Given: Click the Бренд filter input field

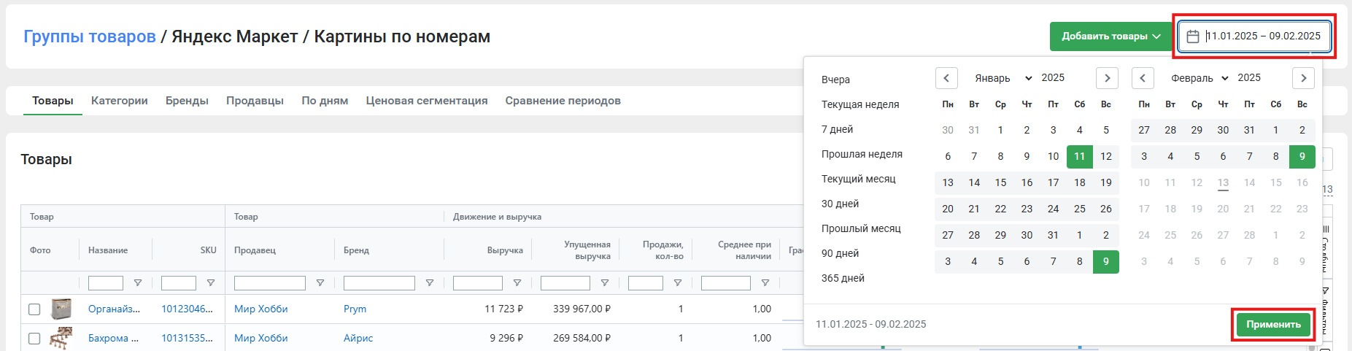Looking at the screenshot, I should point(379,283).
